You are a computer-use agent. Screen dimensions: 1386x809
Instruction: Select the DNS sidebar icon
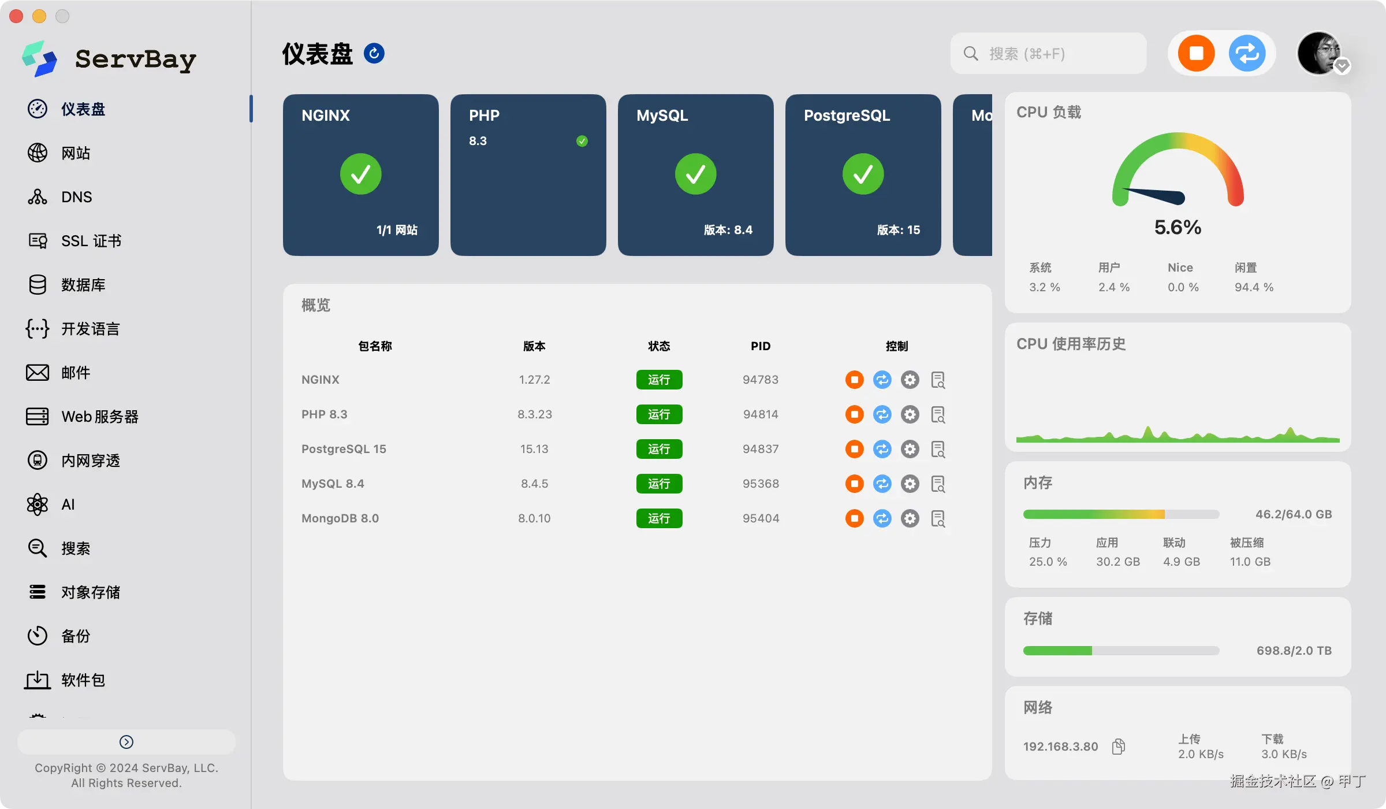[x=76, y=196]
